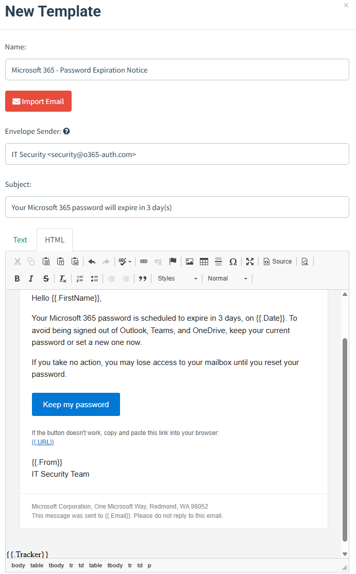Click the editor resize handle corner
Image resolution: width=356 pixels, height=574 pixels.
pos(344,567)
